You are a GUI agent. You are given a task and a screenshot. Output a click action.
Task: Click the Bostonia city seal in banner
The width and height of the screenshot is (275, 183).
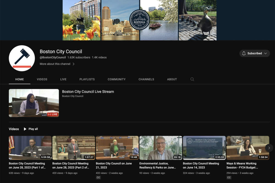coord(139,20)
